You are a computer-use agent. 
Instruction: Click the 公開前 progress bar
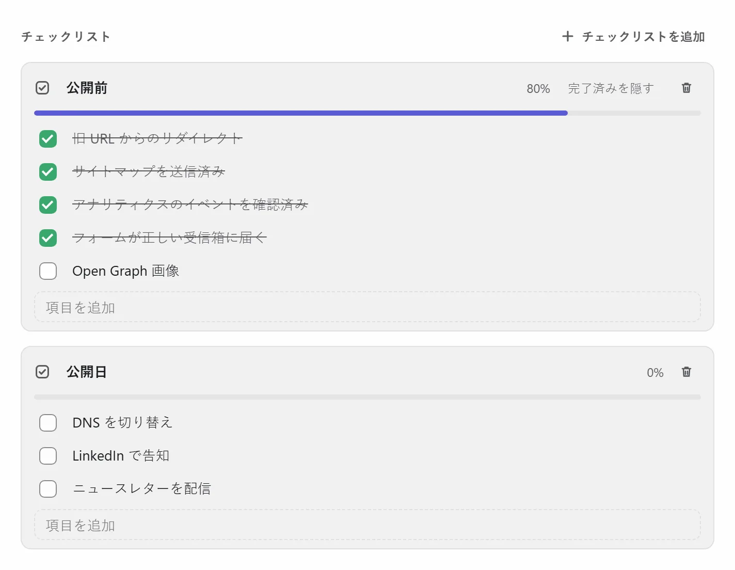367,113
